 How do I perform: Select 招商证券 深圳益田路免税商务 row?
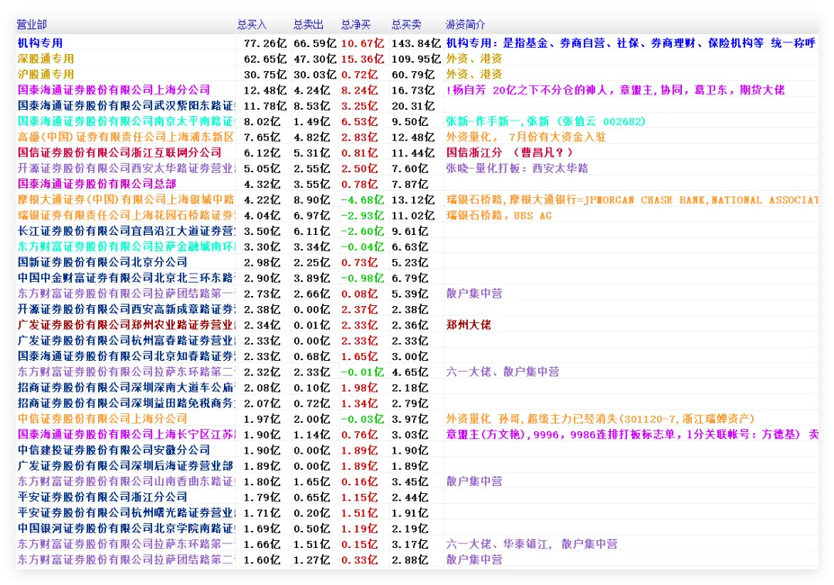pos(126,403)
